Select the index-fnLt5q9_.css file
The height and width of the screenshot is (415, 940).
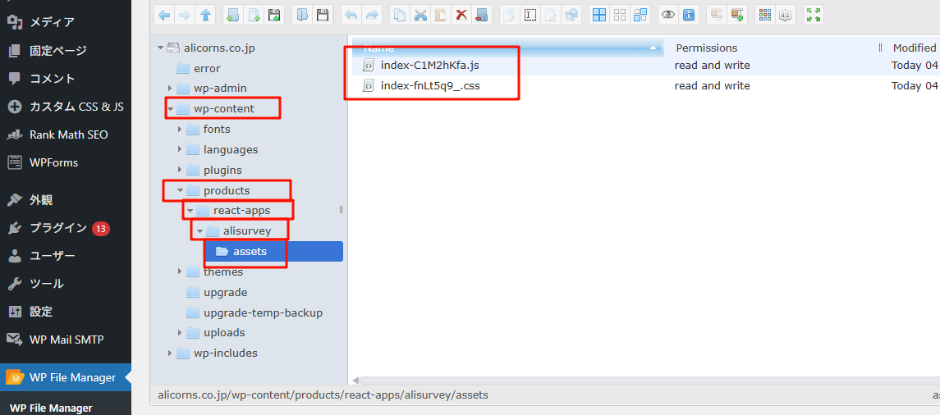pos(430,86)
